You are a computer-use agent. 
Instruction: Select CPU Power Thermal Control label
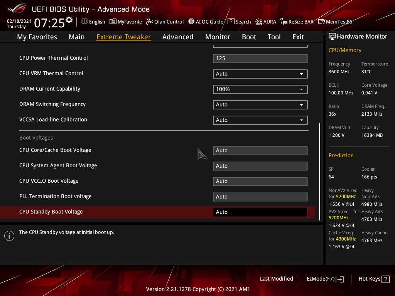pyautogui.click(x=53, y=58)
